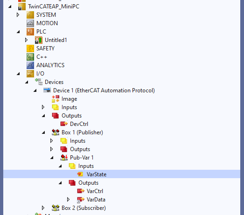The width and height of the screenshot is (244, 215).
Task: Click the SAFETY node icon
Action: (x=30, y=49)
